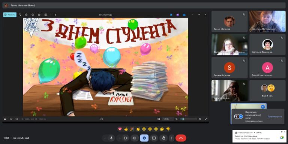Toggle the highlighted reactions emoji button

tap(144, 138)
